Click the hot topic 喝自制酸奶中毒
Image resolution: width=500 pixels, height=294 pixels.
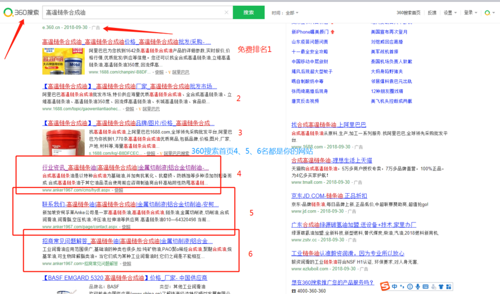(x=308, y=82)
